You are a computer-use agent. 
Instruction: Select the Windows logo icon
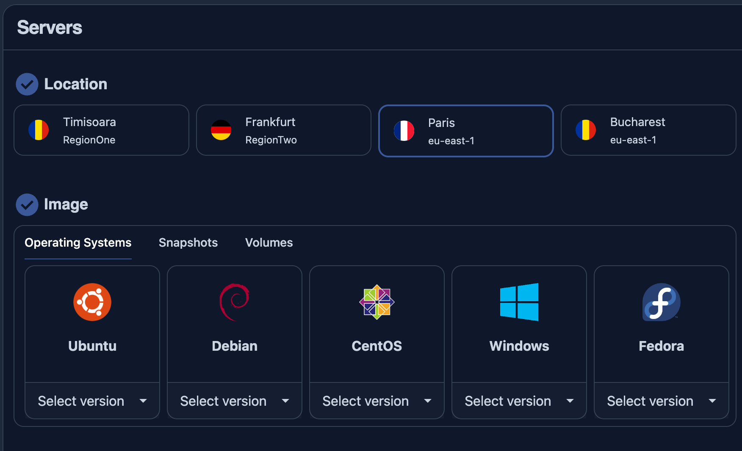[519, 302]
